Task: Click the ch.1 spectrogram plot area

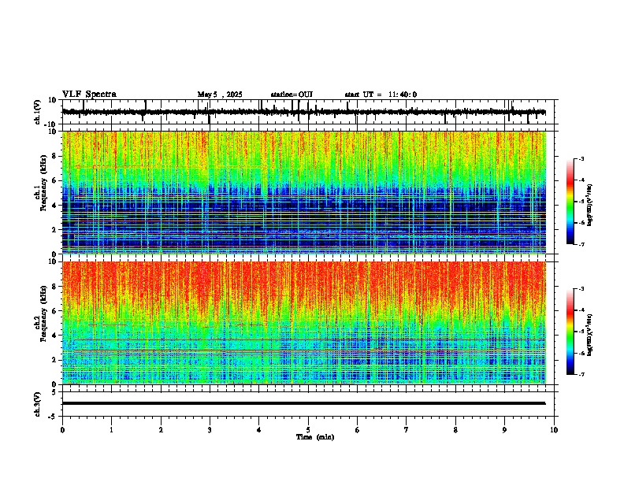Action: coord(304,192)
